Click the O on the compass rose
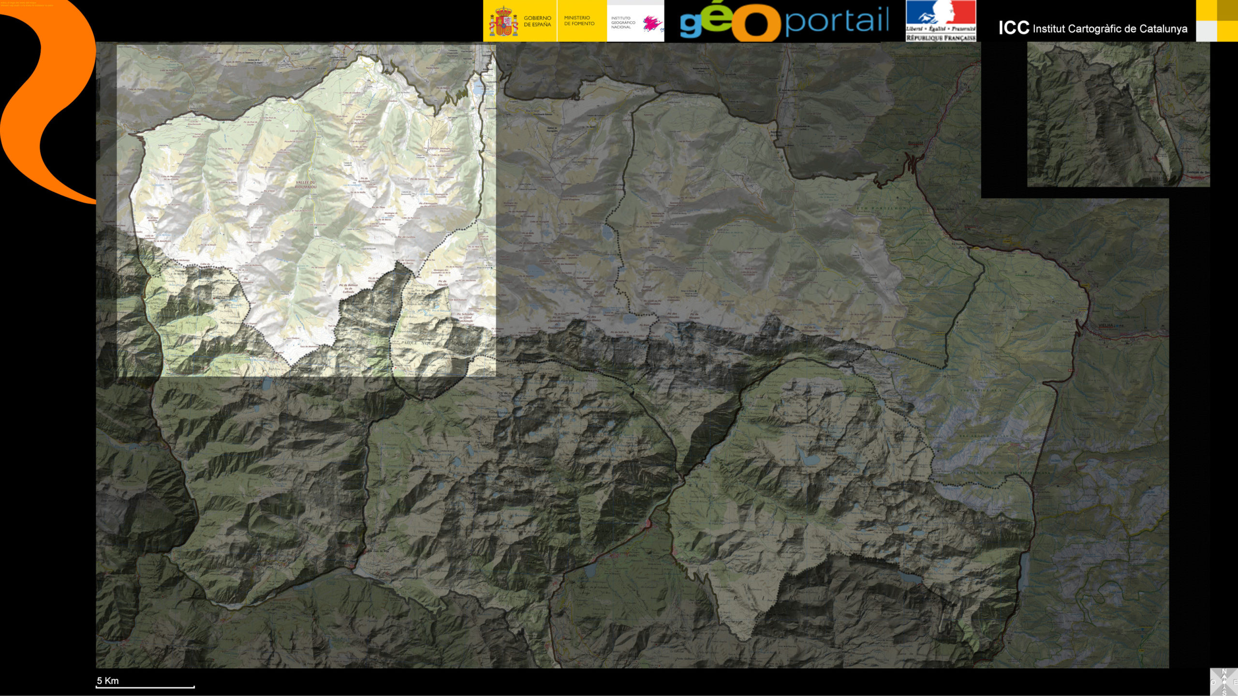Image resolution: width=1238 pixels, height=696 pixels. click(1213, 682)
